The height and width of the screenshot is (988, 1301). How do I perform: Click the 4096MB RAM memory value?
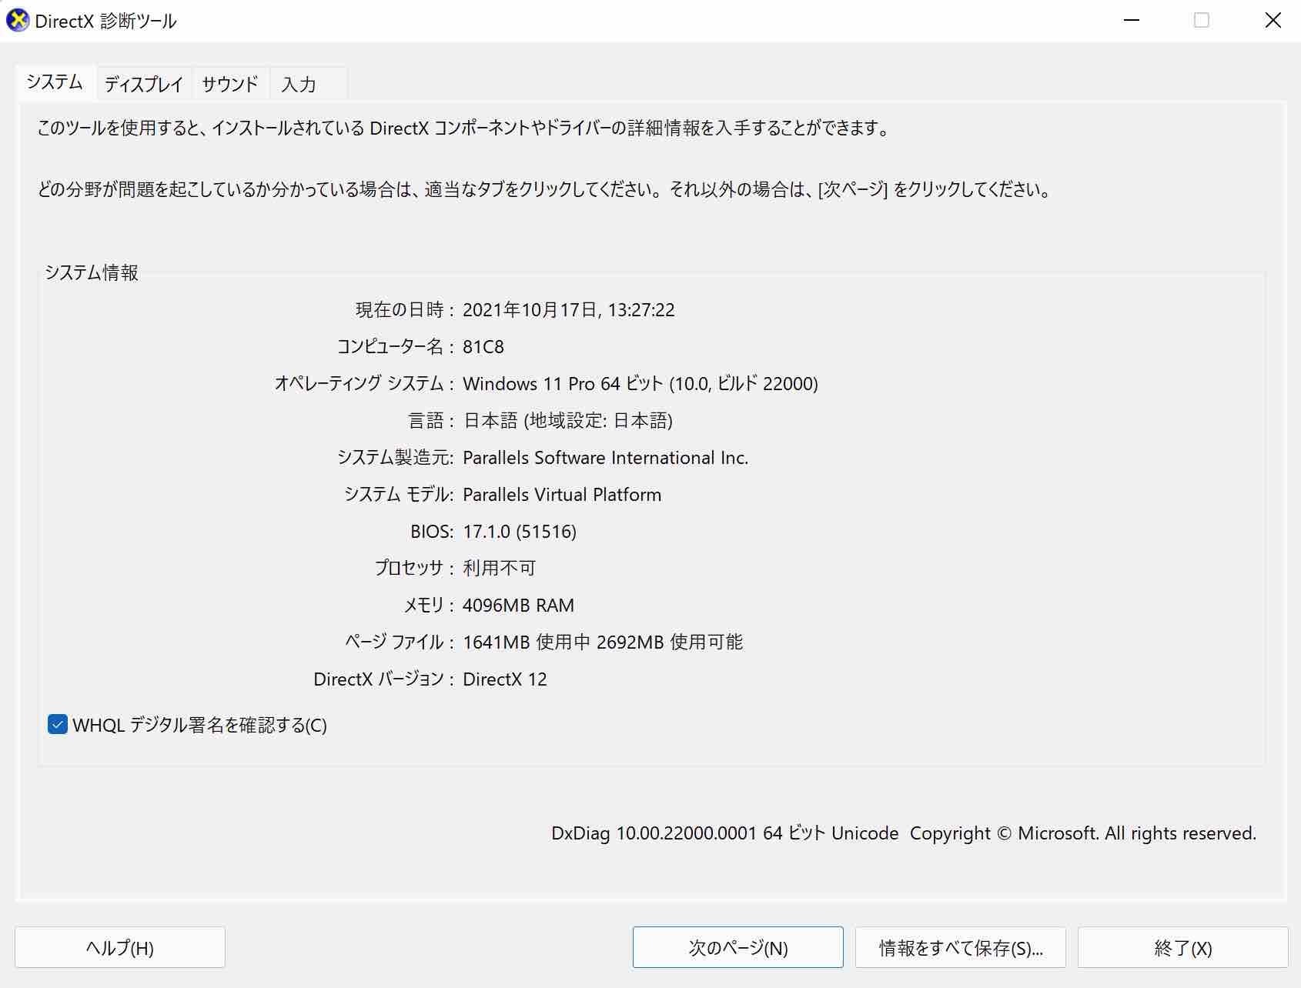pos(518,606)
